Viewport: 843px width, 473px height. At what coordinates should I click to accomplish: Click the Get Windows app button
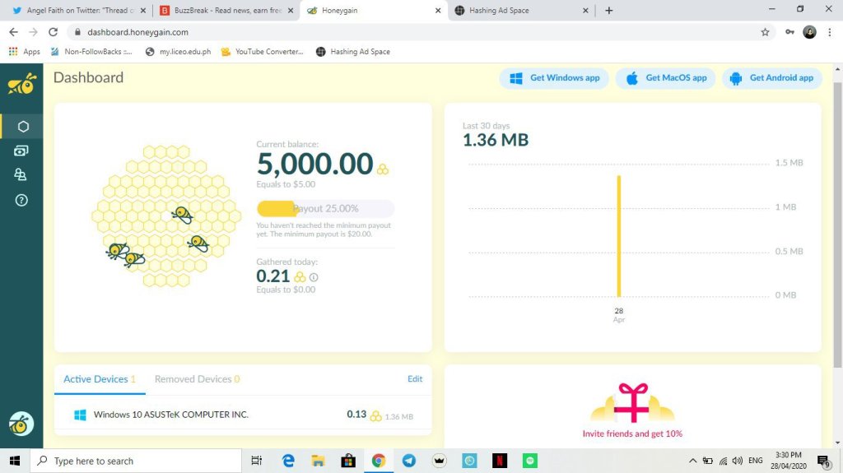(554, 78)
